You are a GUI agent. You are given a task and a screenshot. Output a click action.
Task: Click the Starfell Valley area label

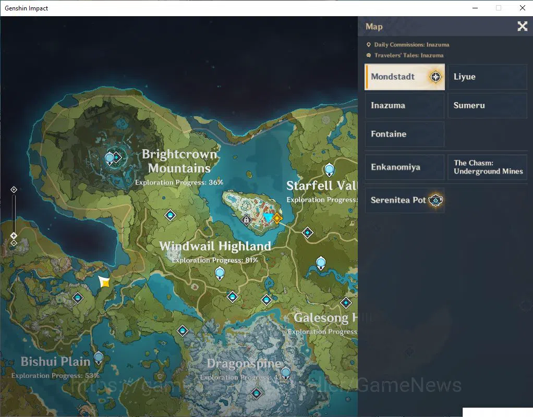point(322,186)
